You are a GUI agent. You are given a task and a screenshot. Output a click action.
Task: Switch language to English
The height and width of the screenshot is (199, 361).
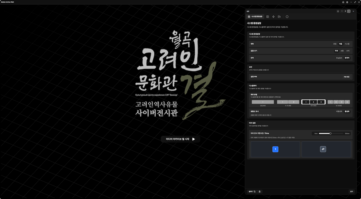339,58
